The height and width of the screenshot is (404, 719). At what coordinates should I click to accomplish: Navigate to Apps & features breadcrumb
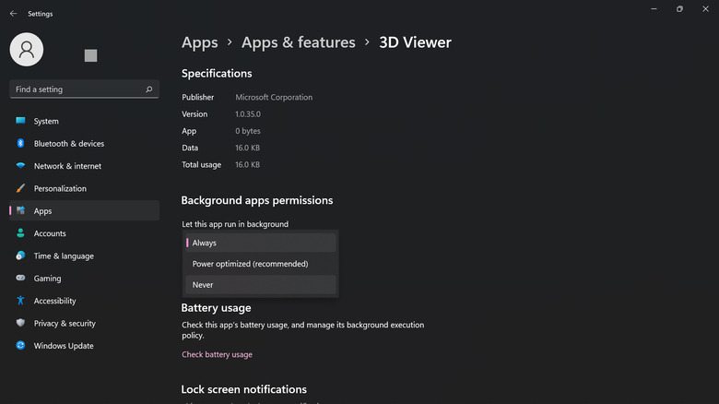pos(298,42)
